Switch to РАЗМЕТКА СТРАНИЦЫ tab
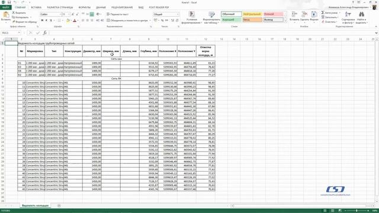The height and width of the screenshot is (213, 379). (60, 8)
